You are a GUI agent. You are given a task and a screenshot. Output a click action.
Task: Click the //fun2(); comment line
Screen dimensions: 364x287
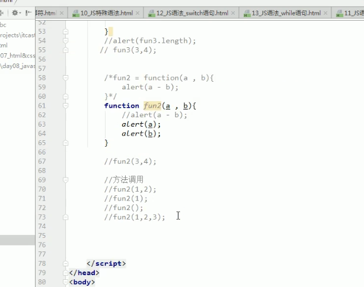tap(124, 208)
